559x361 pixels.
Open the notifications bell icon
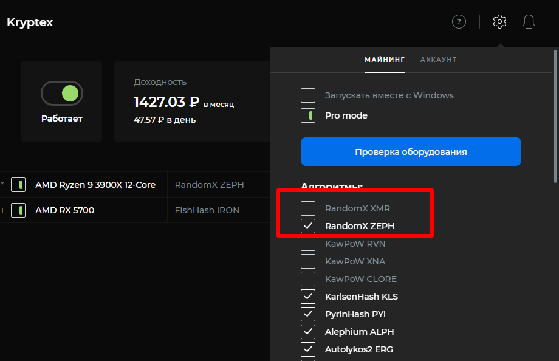click(x=529, y=22)
